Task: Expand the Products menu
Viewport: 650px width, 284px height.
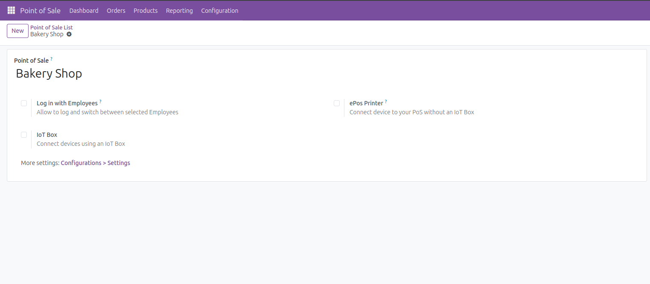Action: coord(145,11)
